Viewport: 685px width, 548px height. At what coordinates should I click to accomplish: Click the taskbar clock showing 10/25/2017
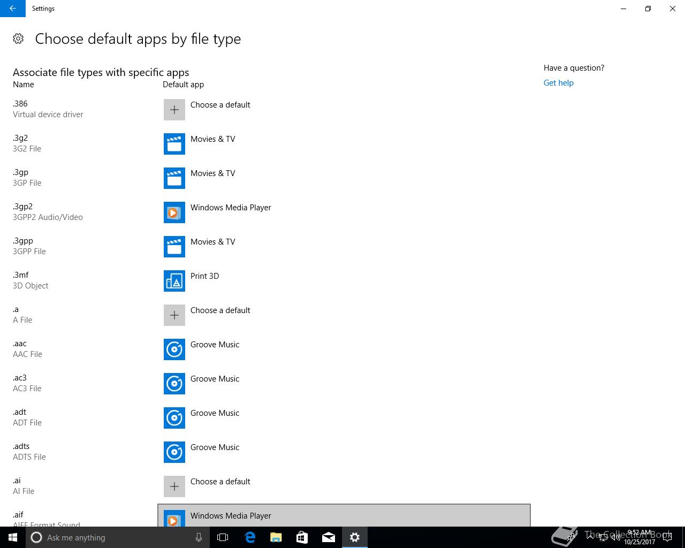coord(640,537)
